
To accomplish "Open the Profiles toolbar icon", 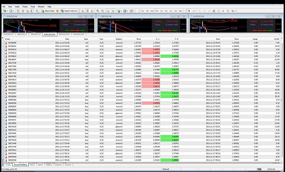I will 11,11.
